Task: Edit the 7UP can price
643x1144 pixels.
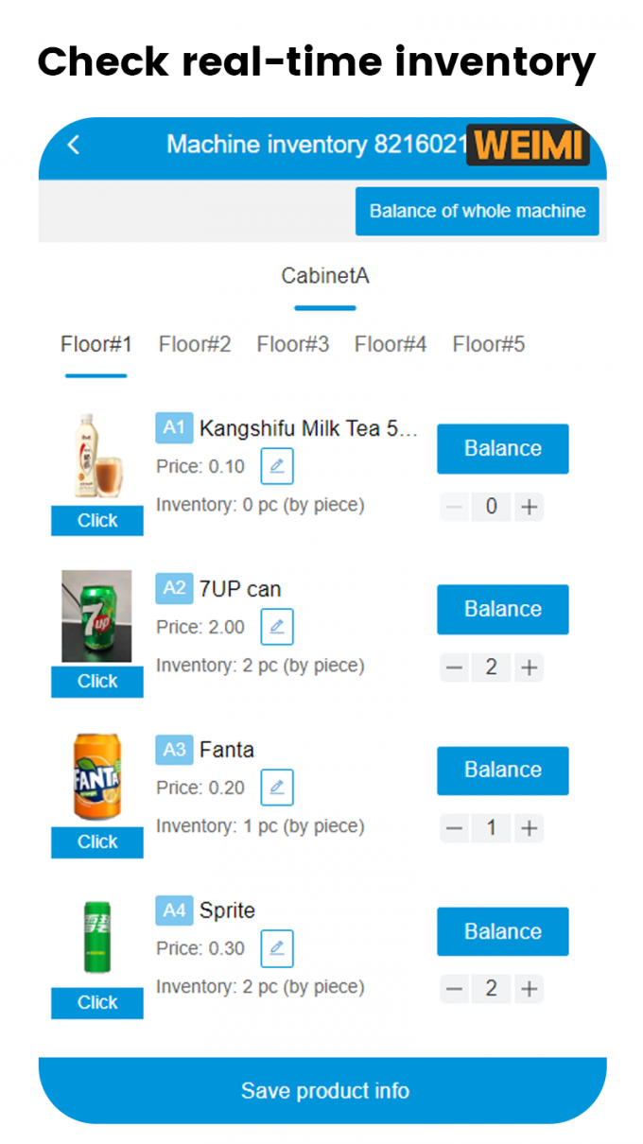Action: 277,627
